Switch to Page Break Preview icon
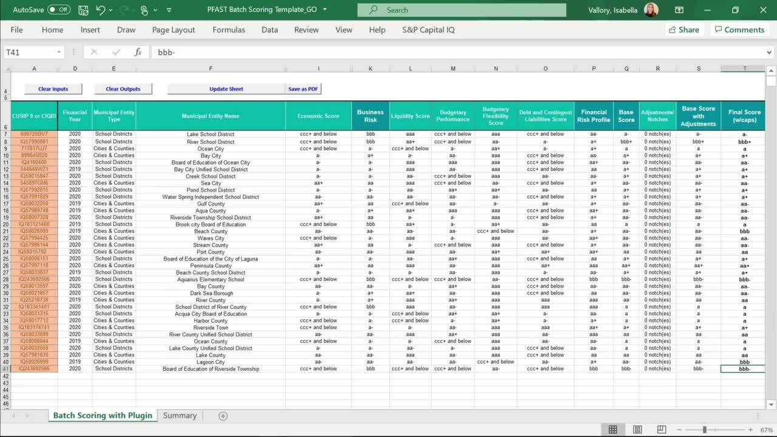Screen dimensions: 777x437 click(x=662, y=430)
